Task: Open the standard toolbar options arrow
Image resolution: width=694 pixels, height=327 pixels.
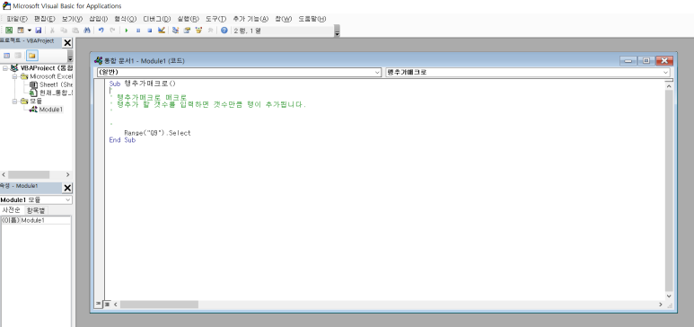Action: point(337,31)
